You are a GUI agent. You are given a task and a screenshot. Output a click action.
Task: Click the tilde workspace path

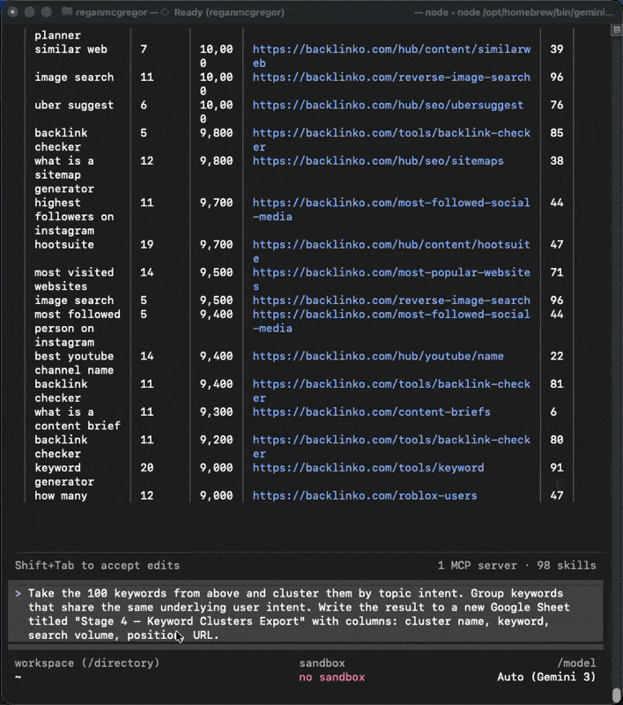point(18,677)
